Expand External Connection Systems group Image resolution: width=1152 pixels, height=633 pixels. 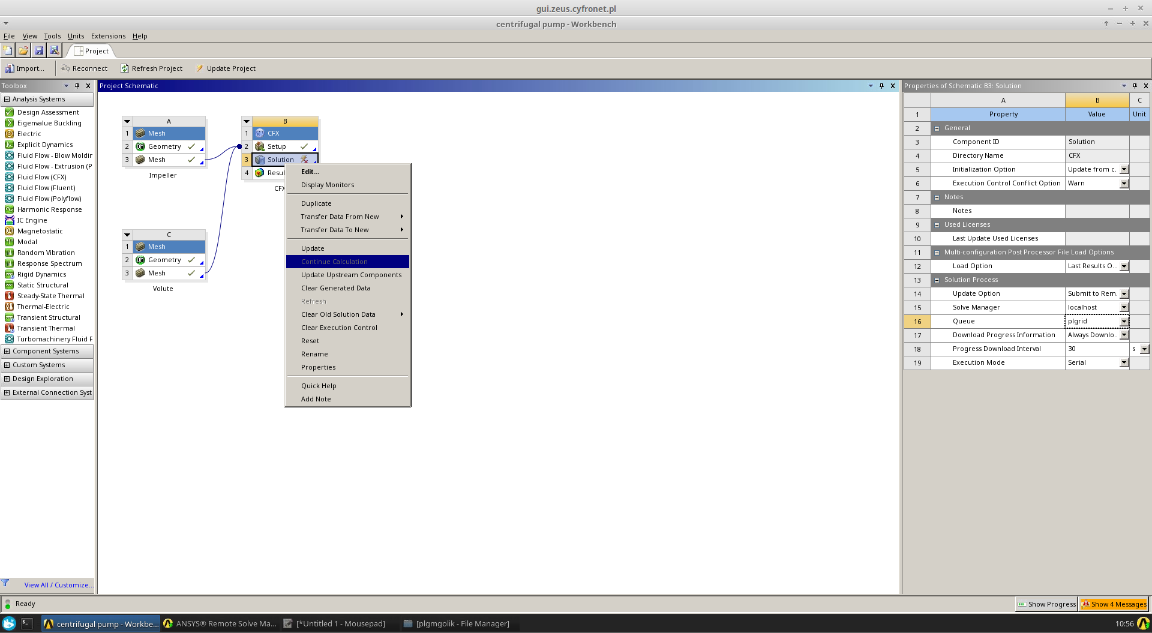[7, 392]
